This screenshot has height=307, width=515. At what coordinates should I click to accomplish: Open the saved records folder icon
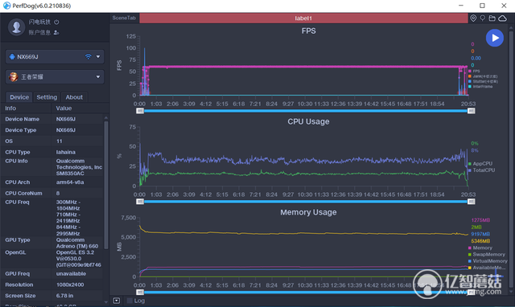click(492, 18)
